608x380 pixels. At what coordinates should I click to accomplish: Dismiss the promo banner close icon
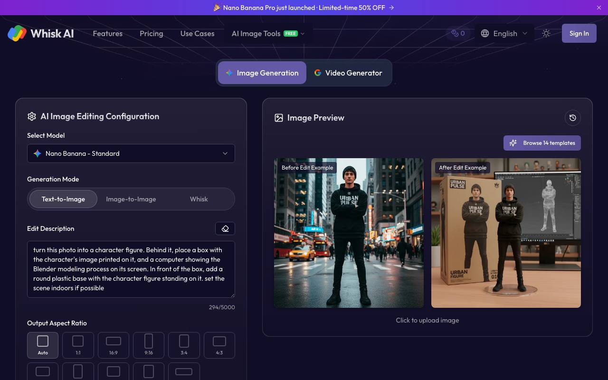599,8
